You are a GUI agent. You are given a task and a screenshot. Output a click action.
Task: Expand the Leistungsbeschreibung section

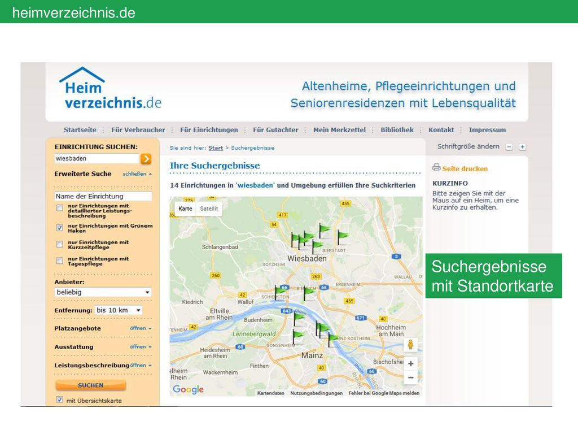pyautogui.click(x=141, y=365)
